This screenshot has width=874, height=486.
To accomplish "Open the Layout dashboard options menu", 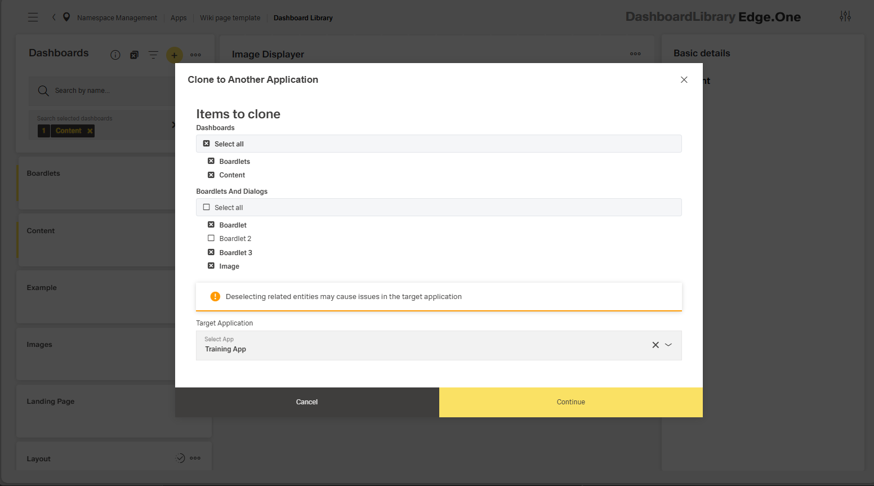I will coord(195,458).
